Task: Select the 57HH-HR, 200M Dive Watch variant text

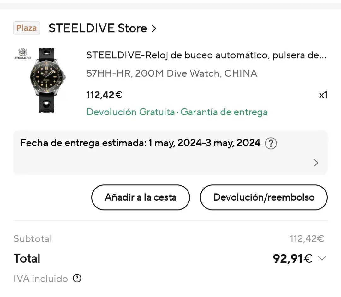Action: [172, 73]
